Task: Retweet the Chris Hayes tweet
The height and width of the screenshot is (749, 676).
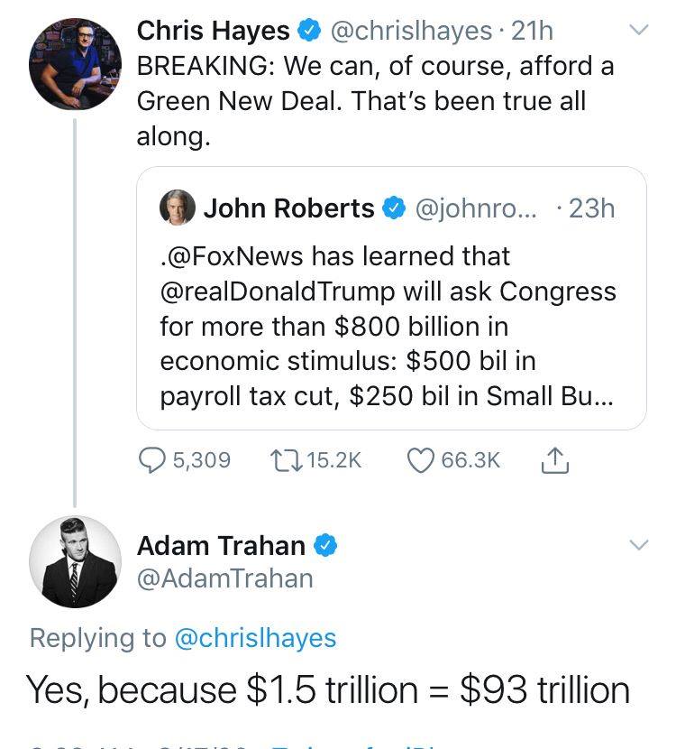Action: [286, 460]
